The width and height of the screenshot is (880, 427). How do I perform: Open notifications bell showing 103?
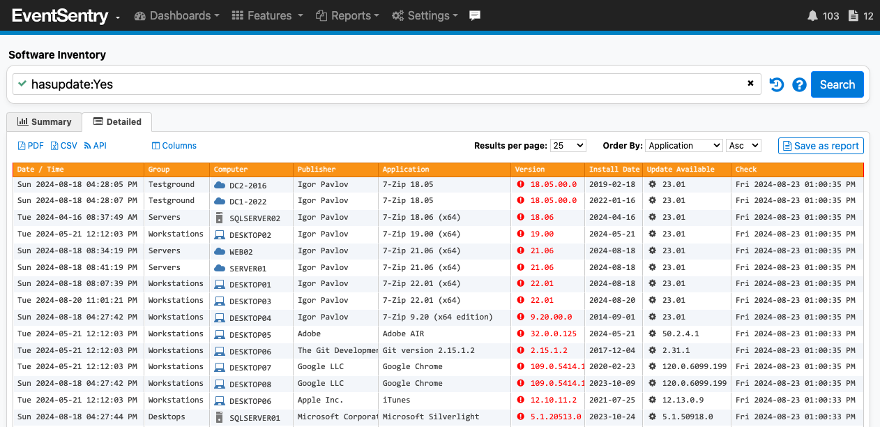tap(823, 15)
